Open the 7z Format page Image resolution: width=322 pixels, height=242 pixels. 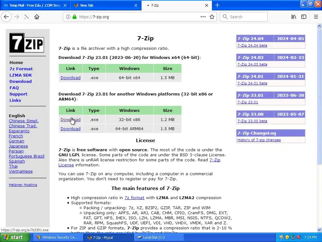21,69
